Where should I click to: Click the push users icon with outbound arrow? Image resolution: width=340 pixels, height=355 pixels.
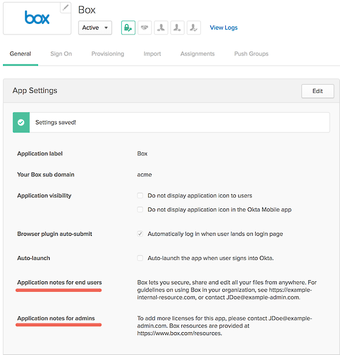pos(177,27)
